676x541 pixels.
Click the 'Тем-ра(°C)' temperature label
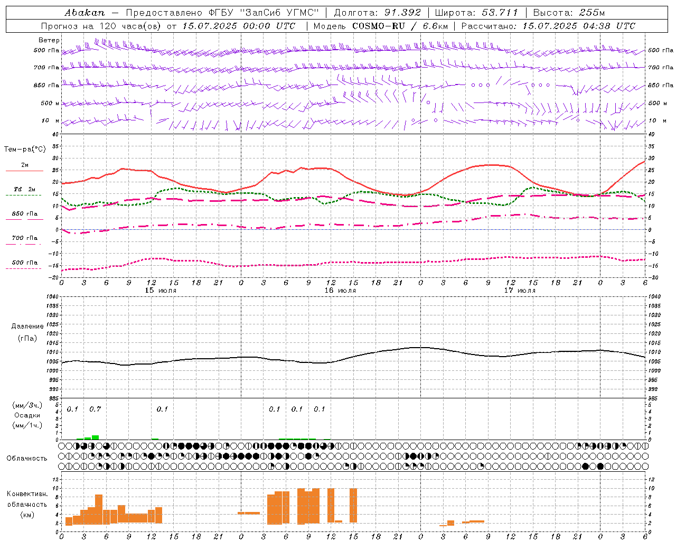25,150
